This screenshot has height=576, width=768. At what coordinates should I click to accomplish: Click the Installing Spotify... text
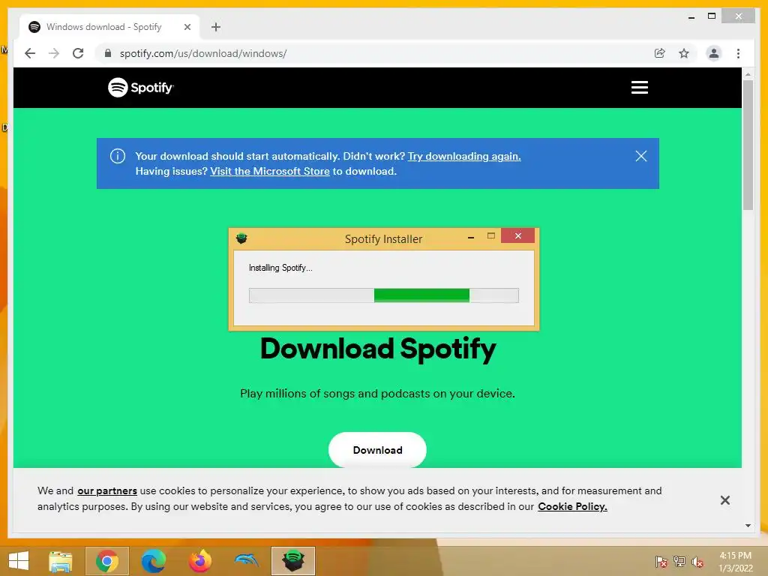pyautogui.click(x=280, y=268)
